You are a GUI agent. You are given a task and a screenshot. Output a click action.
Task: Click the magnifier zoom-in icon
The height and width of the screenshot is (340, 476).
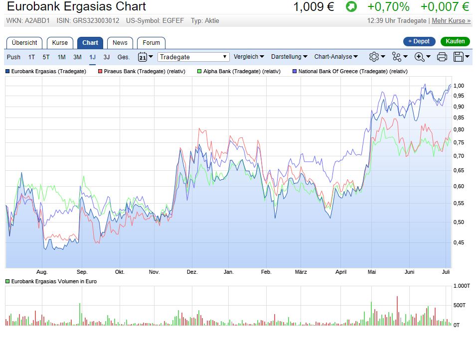[419, 57]
